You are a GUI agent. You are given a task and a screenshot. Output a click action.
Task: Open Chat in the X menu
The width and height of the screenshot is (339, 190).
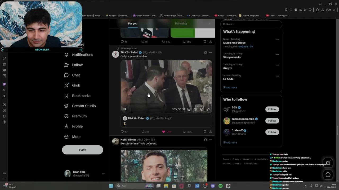(x=72, y=75)
